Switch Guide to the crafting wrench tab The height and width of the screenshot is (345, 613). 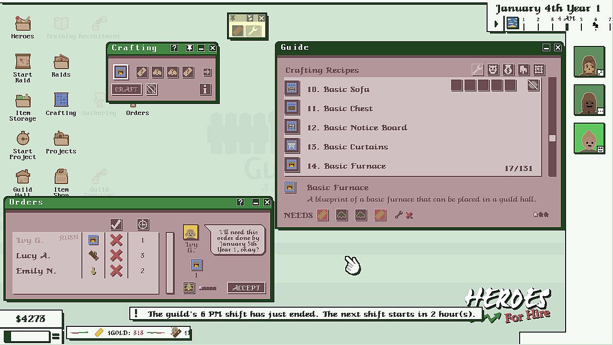pyautogui.click(x=477, y=70)
